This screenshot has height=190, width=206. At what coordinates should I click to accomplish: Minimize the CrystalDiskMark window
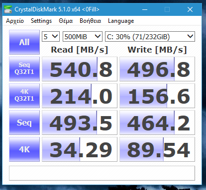pyautogui.click(x=145, y=9)
